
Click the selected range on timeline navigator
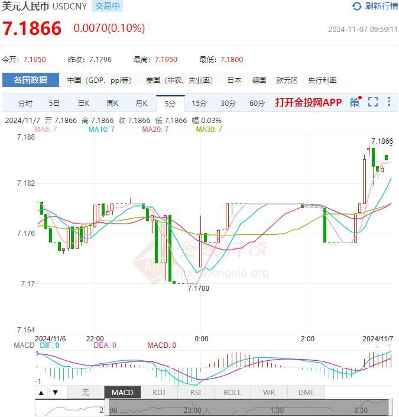click(248, 408)
